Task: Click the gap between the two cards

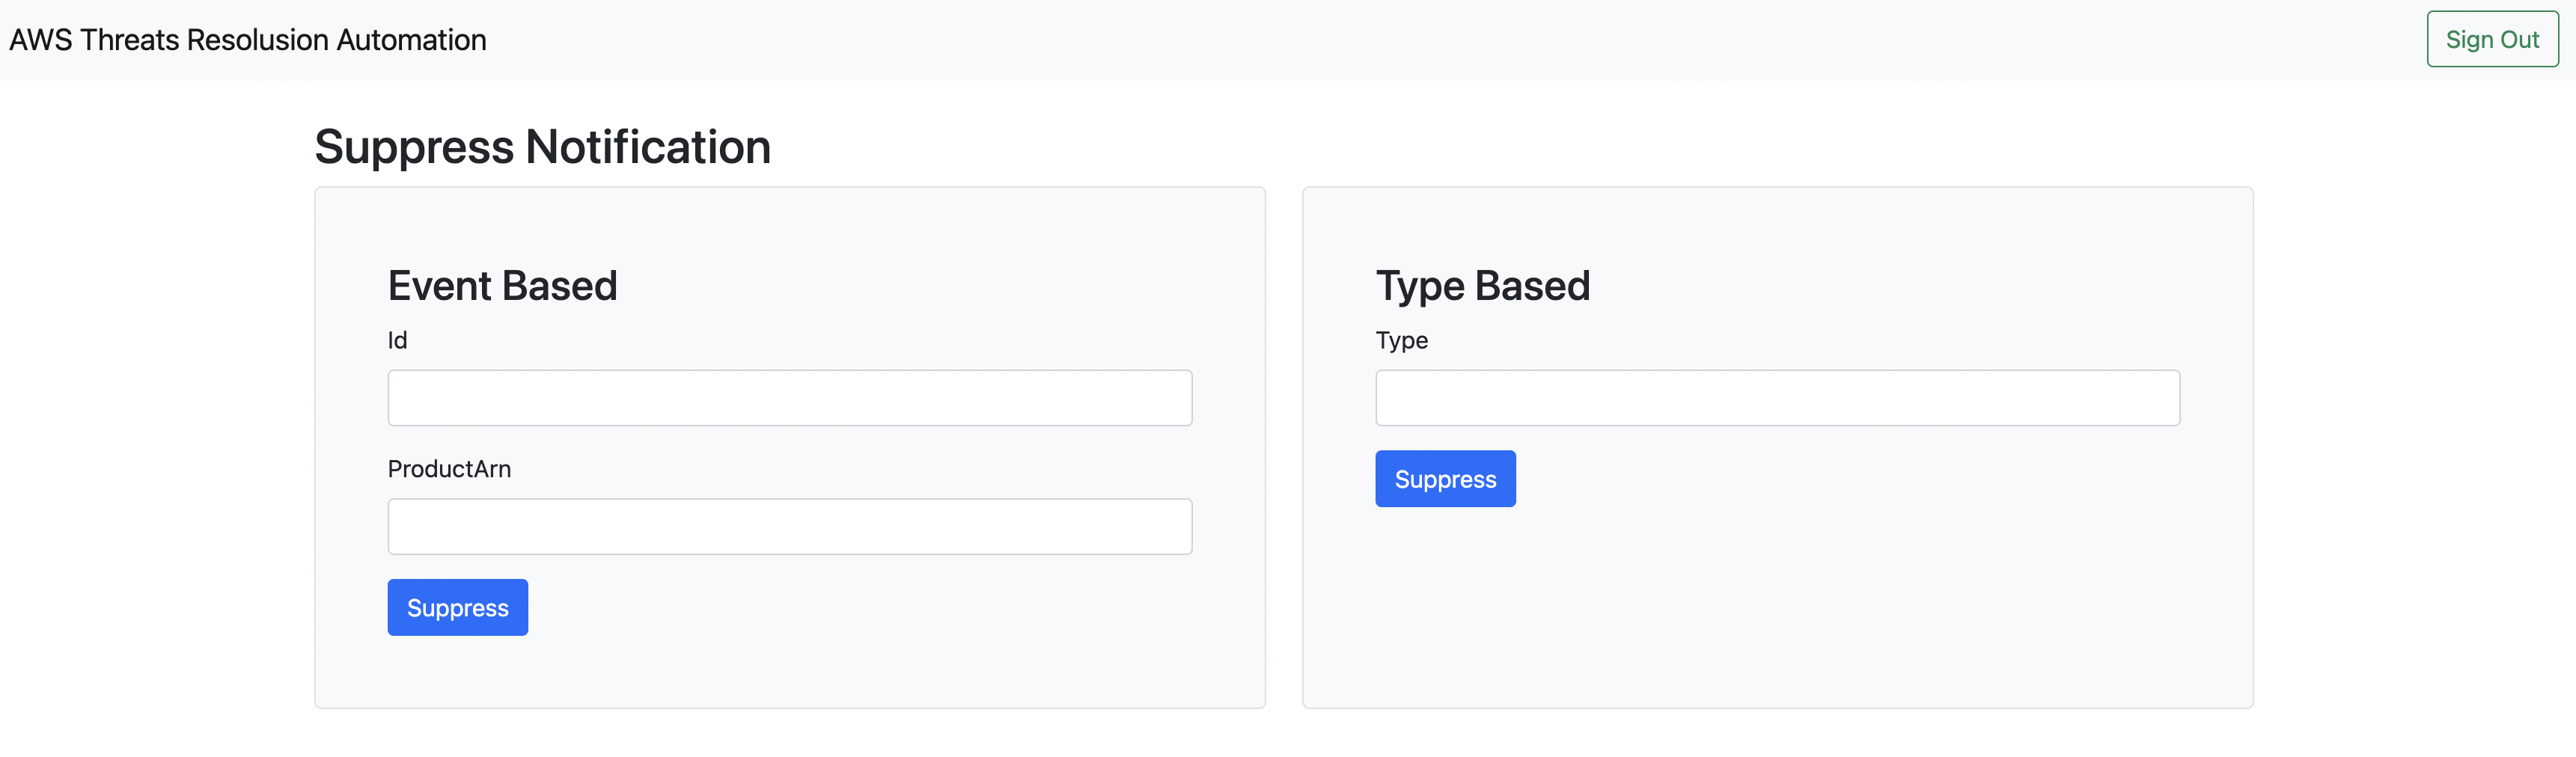Action: 1284,450
